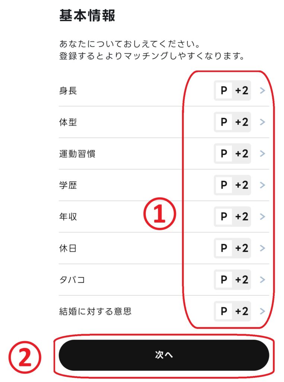Image resolution: width=284 pixels, height=382 pixels.
Task: Click the P +2 point badge next to 身長
Action: 232,90
